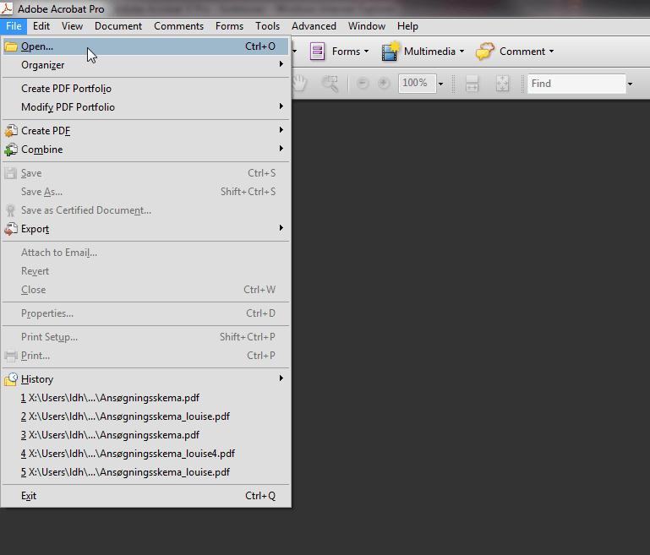
Task: Open recent file 1 Ansøgningsskema.pdf
Action: tap(145, 398)
